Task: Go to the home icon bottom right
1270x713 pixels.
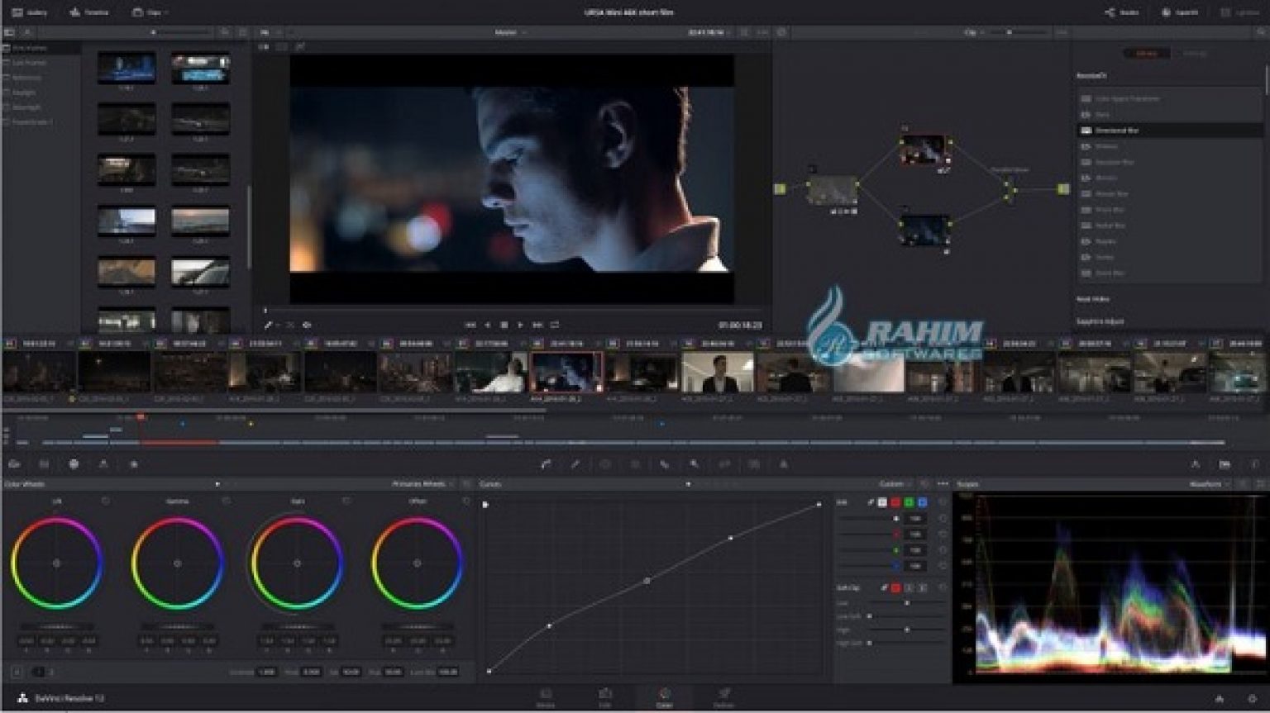Action: click(1220, 699)
